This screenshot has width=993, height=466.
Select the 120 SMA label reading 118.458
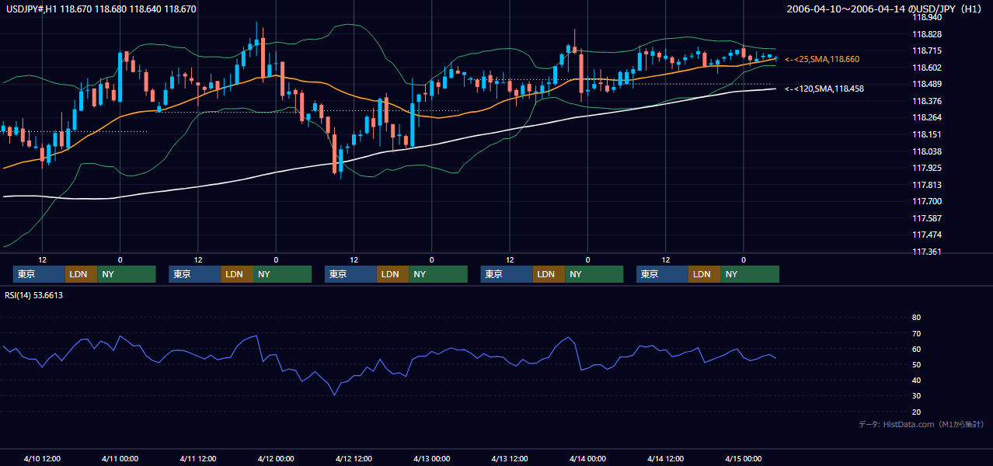824,89
